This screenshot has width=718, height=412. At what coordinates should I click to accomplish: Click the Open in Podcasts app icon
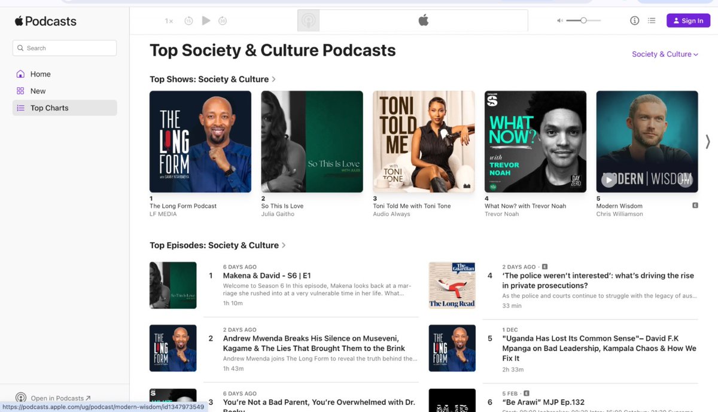(21, 398)
